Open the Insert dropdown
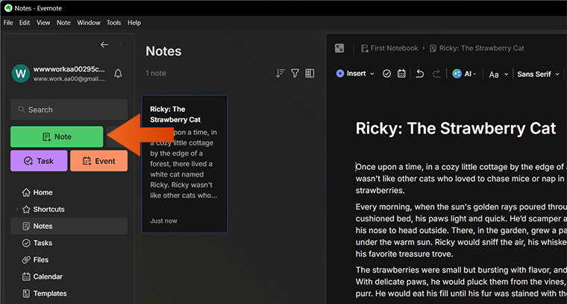 coord(355,74)
